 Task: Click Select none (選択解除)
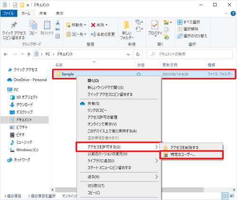[x=188, y=29]
